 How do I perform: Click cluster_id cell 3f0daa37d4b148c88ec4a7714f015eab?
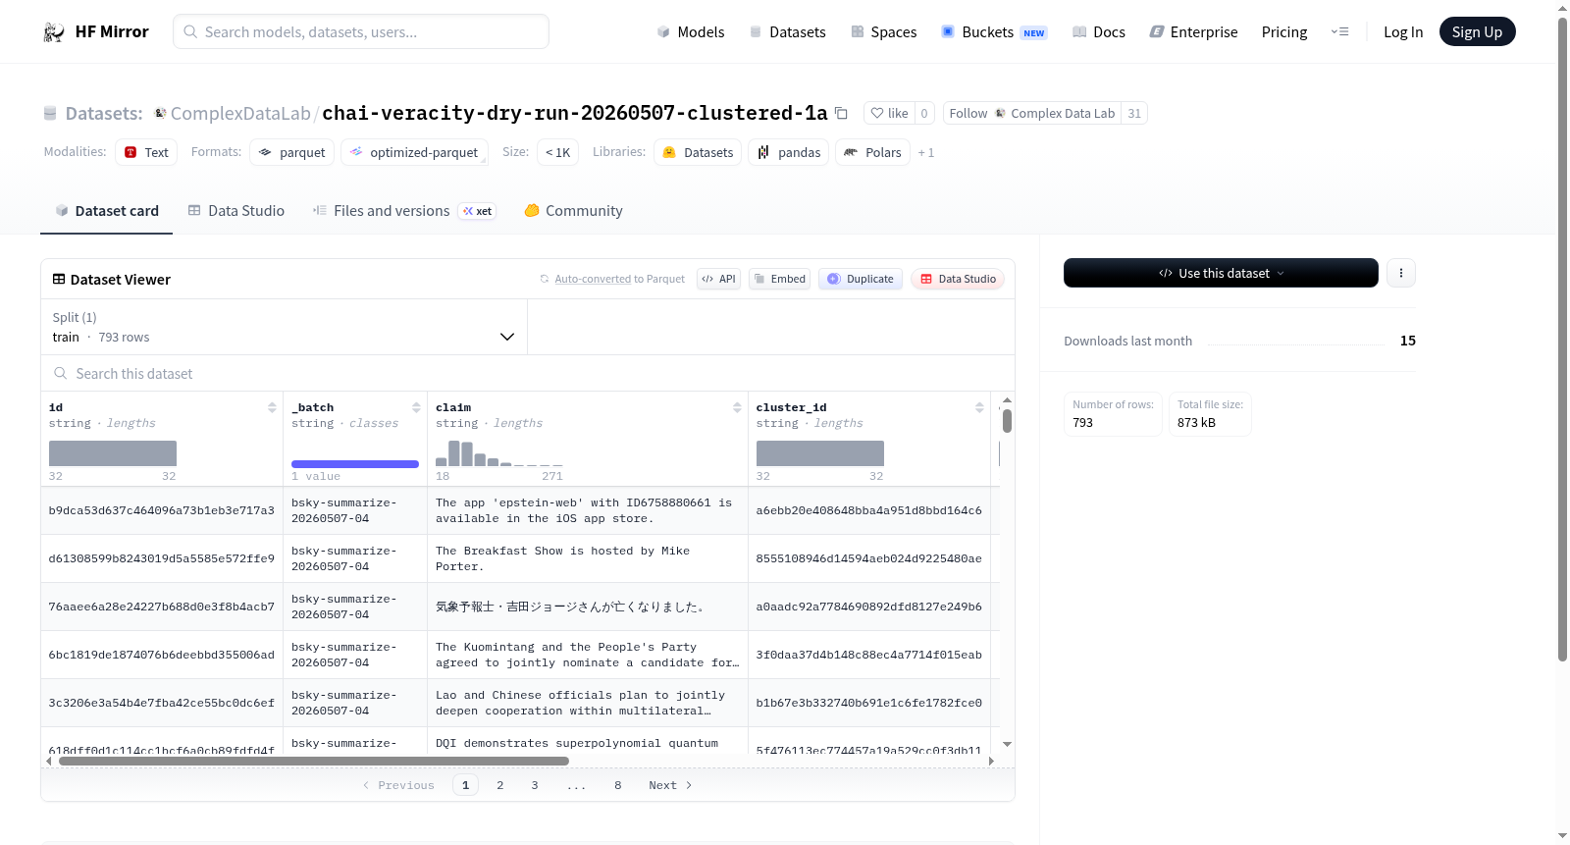869,655
